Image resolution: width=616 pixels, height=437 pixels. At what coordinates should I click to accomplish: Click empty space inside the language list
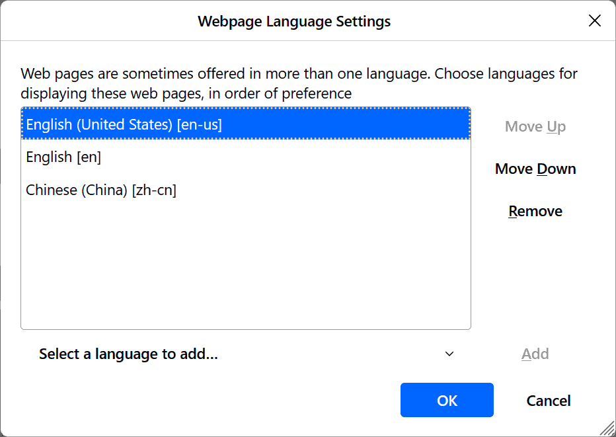click(x=245, y=264)
